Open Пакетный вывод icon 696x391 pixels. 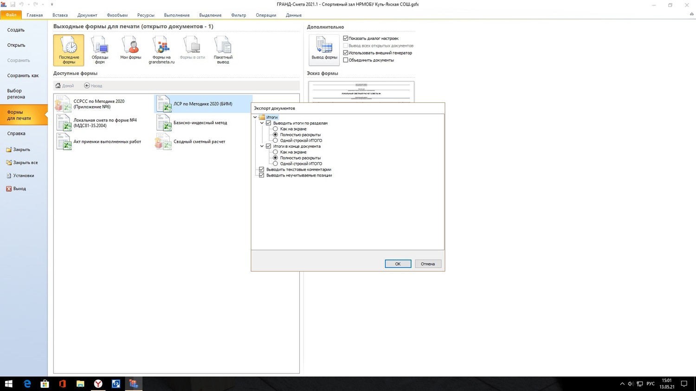click(223, 50)
